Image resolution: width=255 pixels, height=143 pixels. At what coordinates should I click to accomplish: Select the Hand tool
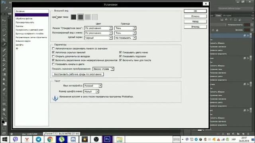tap(4, 110)
